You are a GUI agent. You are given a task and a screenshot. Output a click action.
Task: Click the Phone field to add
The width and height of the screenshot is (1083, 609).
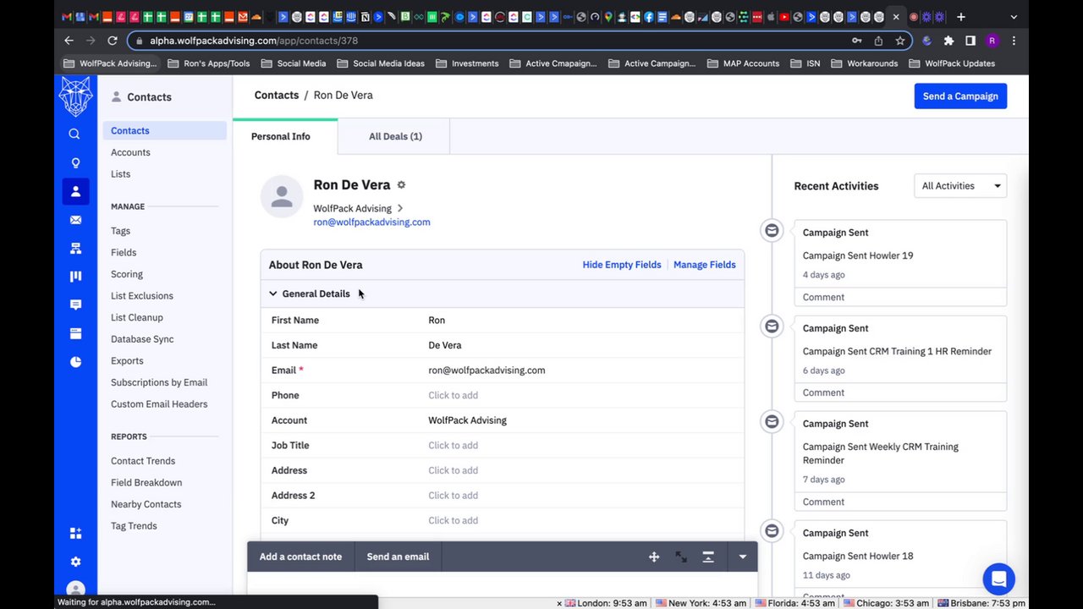[x=453, y=395]
